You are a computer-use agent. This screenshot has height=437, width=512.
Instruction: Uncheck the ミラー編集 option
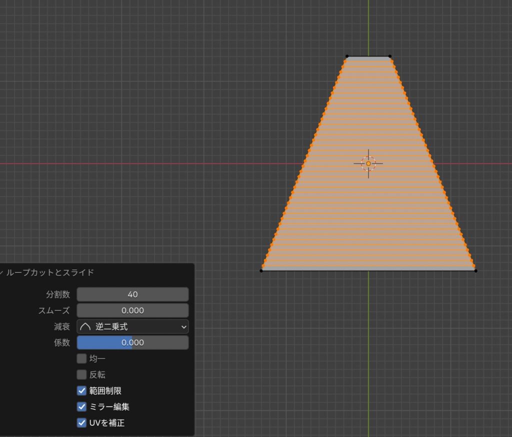81,406
